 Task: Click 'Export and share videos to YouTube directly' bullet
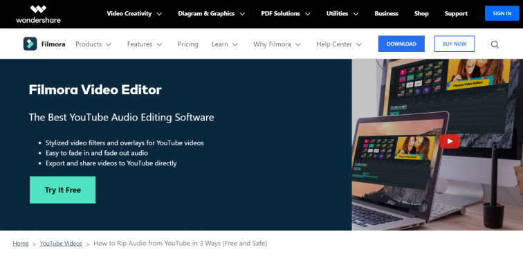point(111,163)
